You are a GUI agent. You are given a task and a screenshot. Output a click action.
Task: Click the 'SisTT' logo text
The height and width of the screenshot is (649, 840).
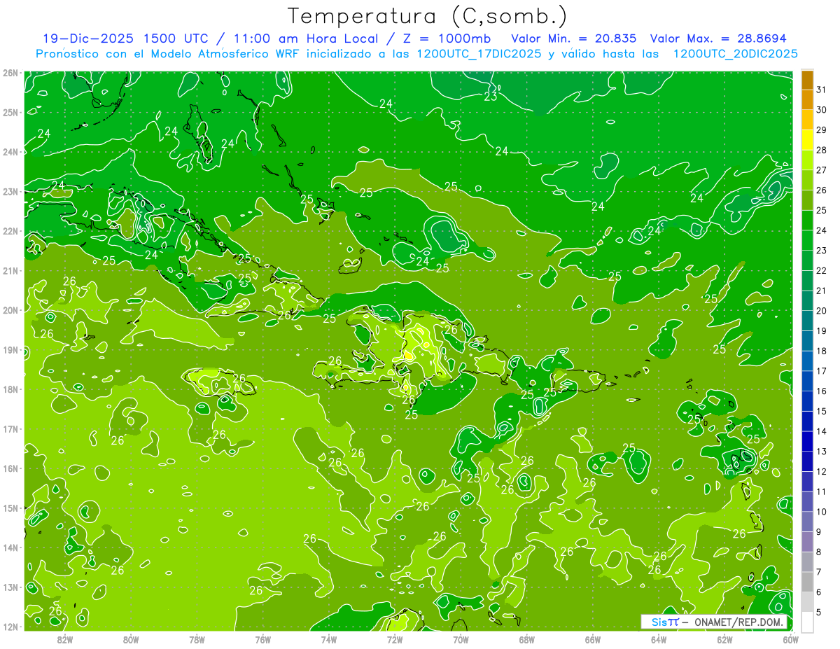click(x=665, y=622)
